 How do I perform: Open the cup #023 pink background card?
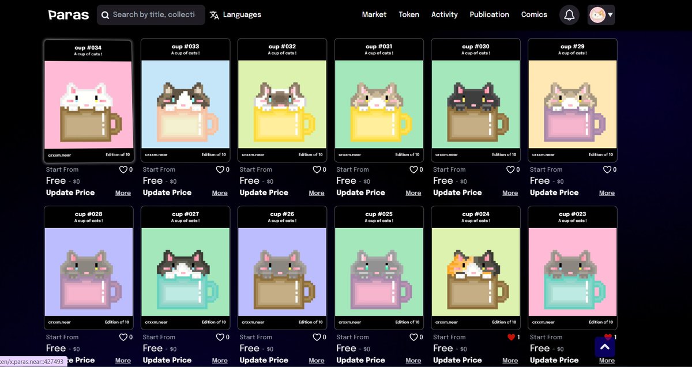[x=573, y=268]
